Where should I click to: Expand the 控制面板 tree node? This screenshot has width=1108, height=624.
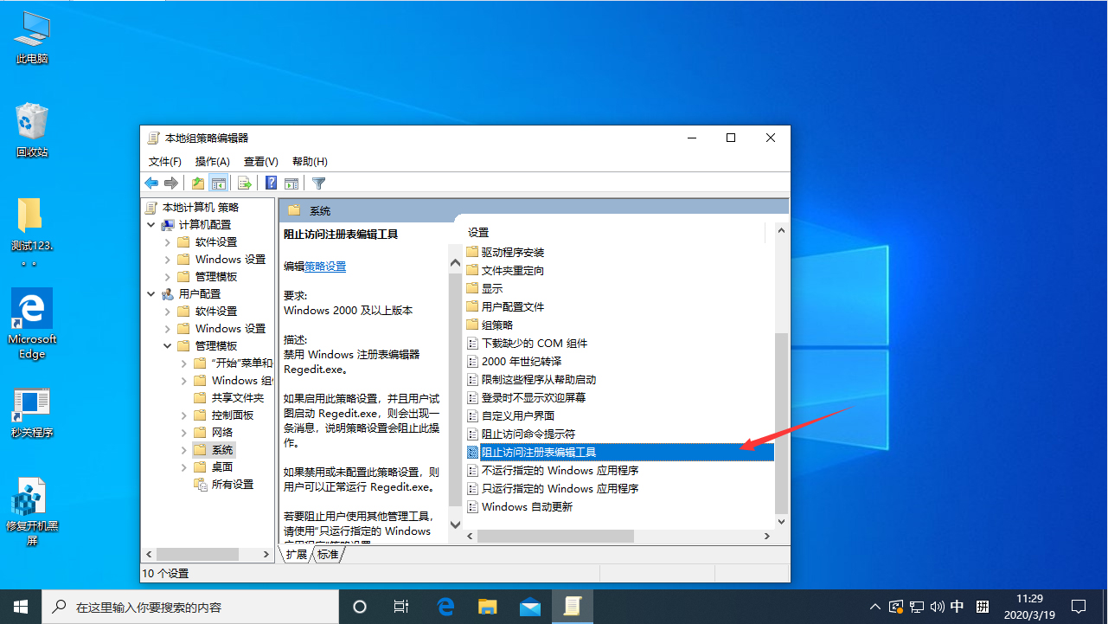[183, 414]
